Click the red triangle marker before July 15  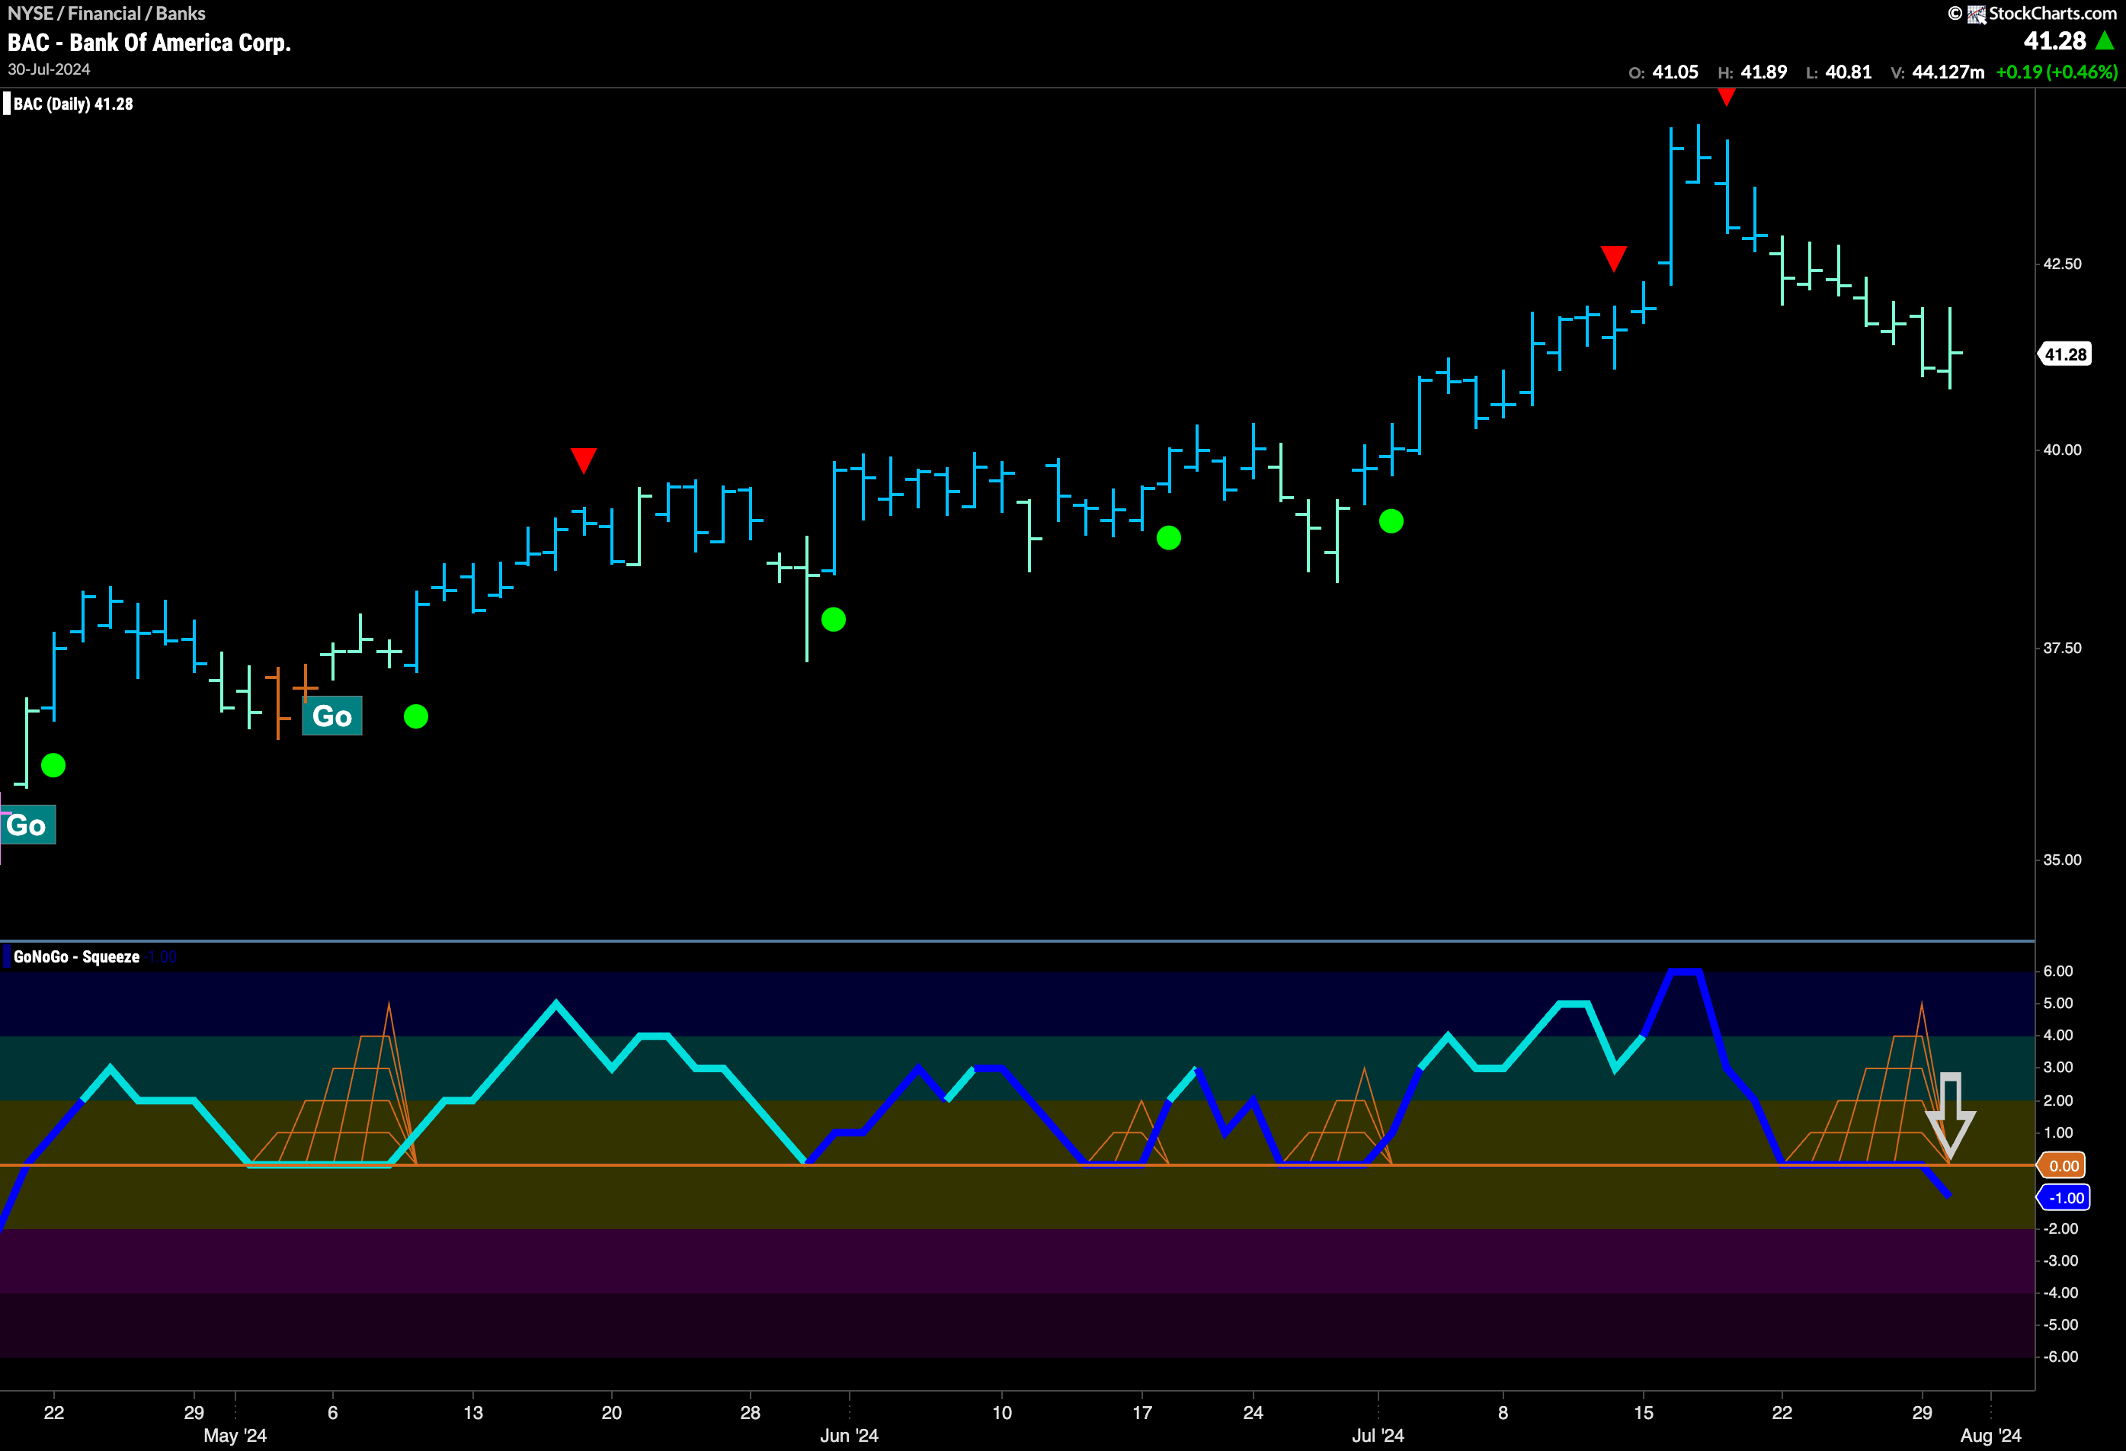(x=1614, y=258)
